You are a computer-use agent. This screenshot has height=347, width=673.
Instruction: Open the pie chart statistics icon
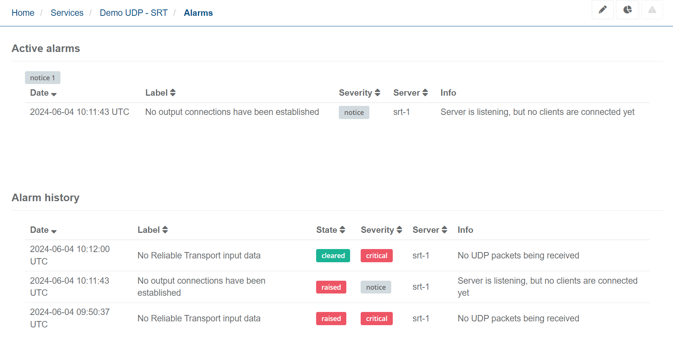pyautogui.click(x=627, y=10)
